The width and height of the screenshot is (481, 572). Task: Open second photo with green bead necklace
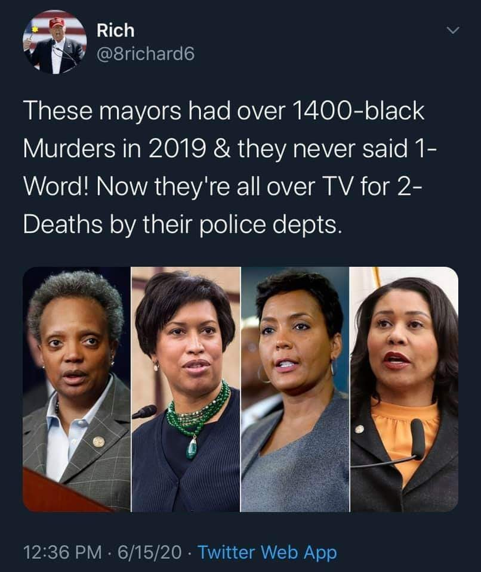(186, 389)
